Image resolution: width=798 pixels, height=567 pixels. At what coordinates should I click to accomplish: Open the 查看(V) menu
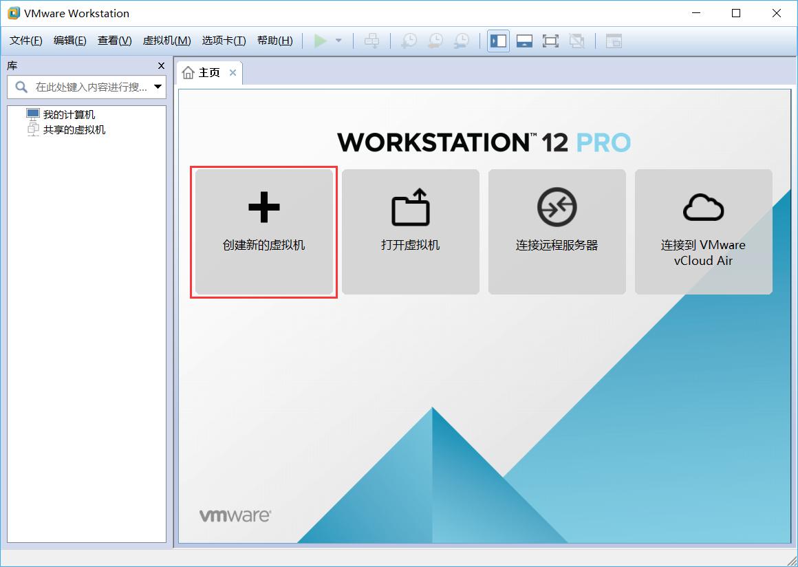tap(114, 41)
